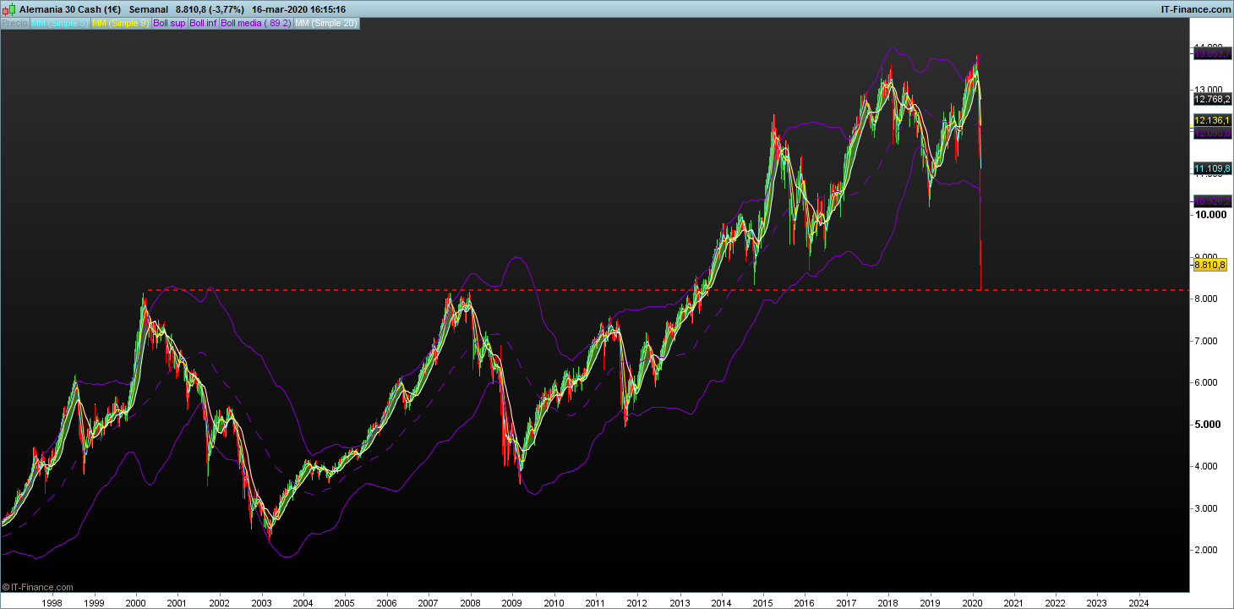Select the MM (Simple 20) indicator label
The height and width of the screenshot is (609, 1234).
coord(325,23)
